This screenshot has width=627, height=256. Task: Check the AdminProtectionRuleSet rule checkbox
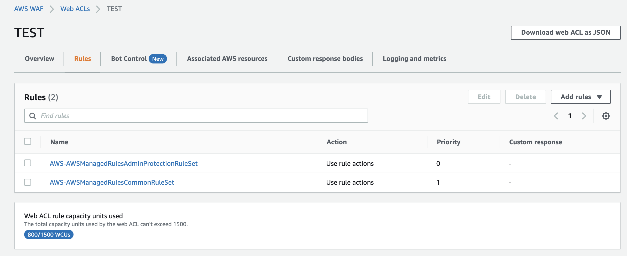(28, 163)
